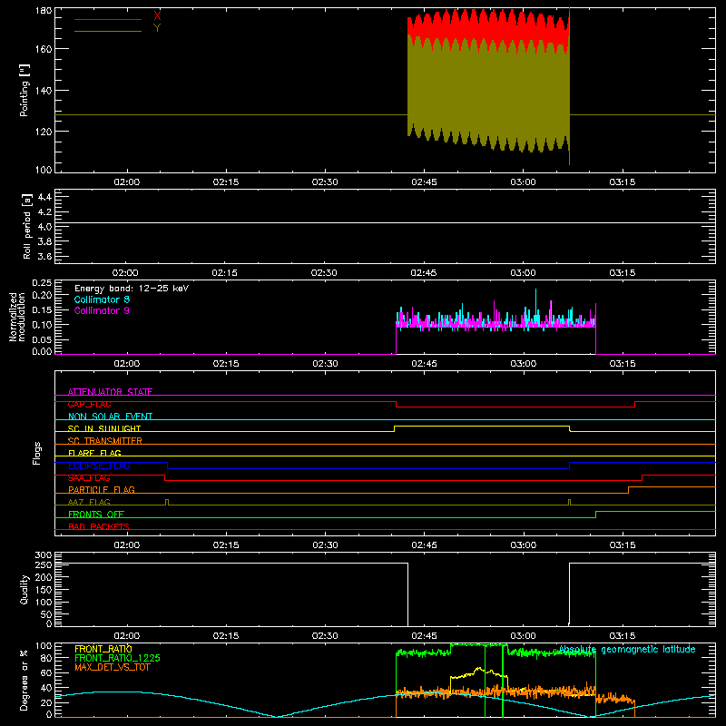
Task: Click the cyan geomagnetic latitude curve
Action: (386, 704)
